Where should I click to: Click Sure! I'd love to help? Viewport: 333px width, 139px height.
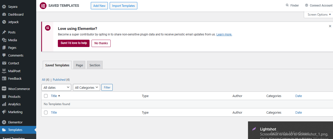pyautogui.click(x=74, y=43)
